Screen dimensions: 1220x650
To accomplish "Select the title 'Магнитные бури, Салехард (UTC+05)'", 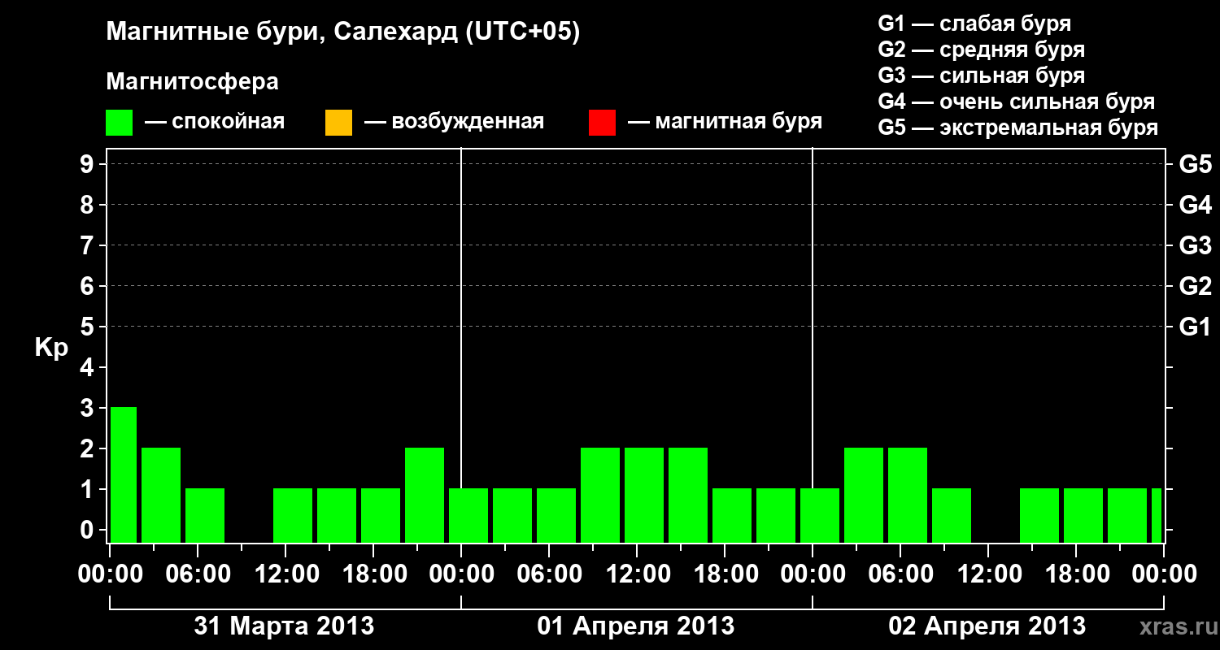I will click(x=343, y=32).
